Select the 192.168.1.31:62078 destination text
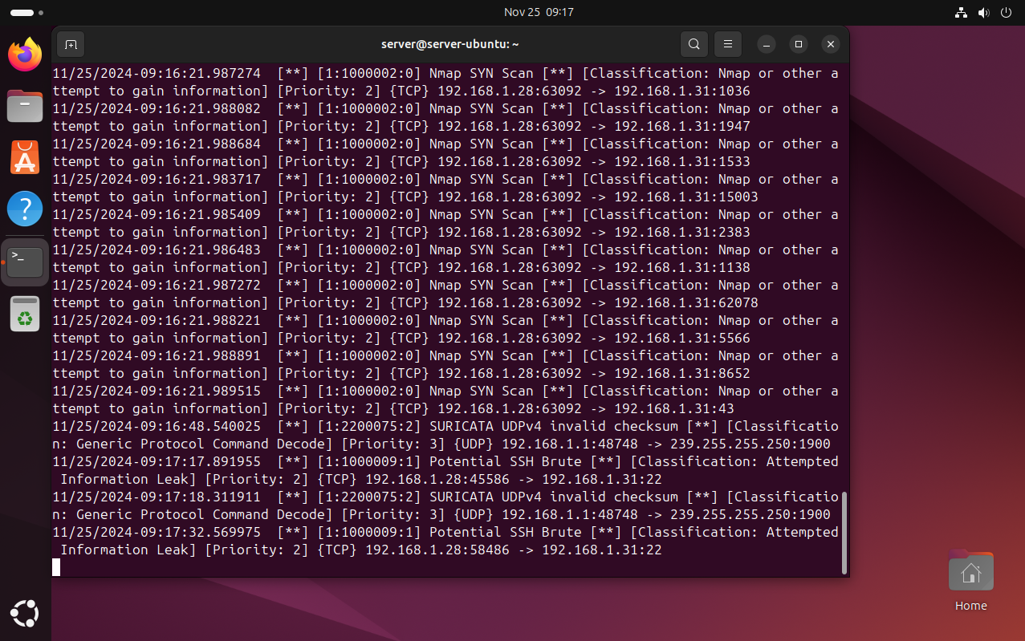The width and height of the screenshot is (1025, 641). coord(686,302)
